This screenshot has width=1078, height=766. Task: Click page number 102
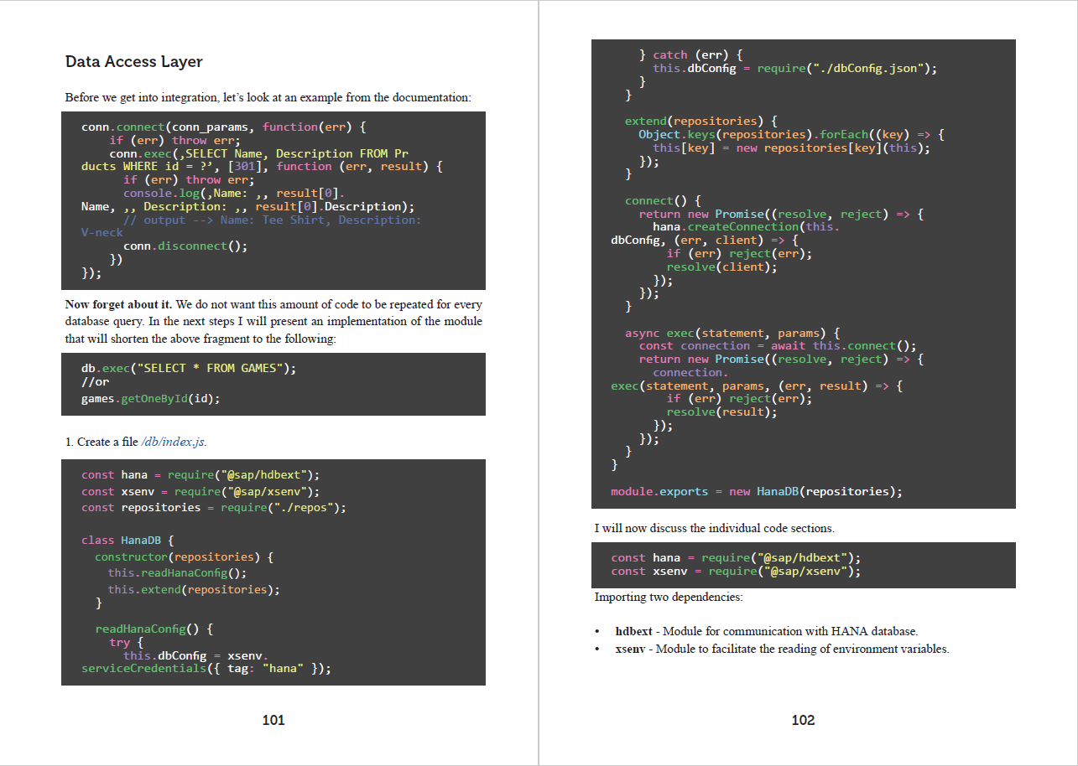pyautogui.click(x=803, y=720)
